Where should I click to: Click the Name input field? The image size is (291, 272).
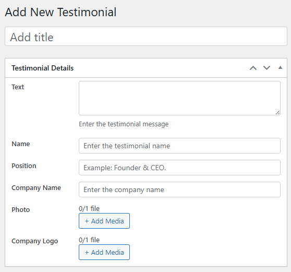(179, 146)
